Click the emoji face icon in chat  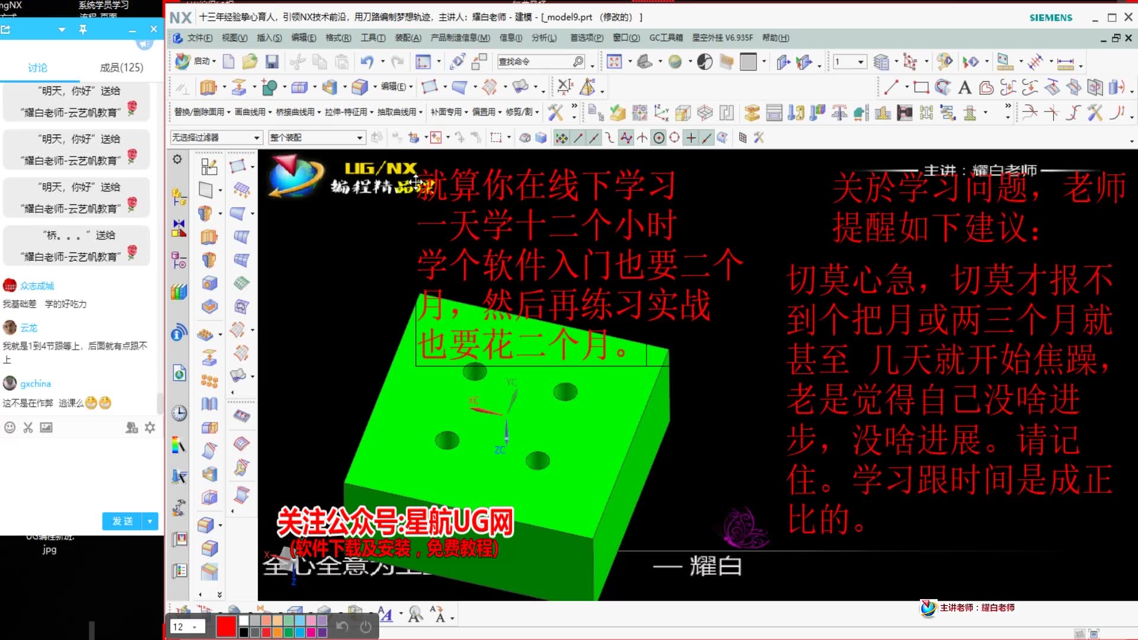pos(9,427)
